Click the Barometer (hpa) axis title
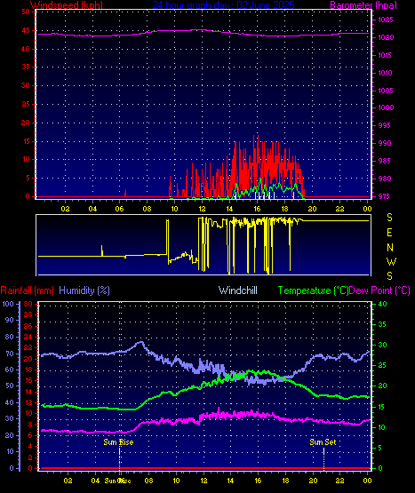 363,5
